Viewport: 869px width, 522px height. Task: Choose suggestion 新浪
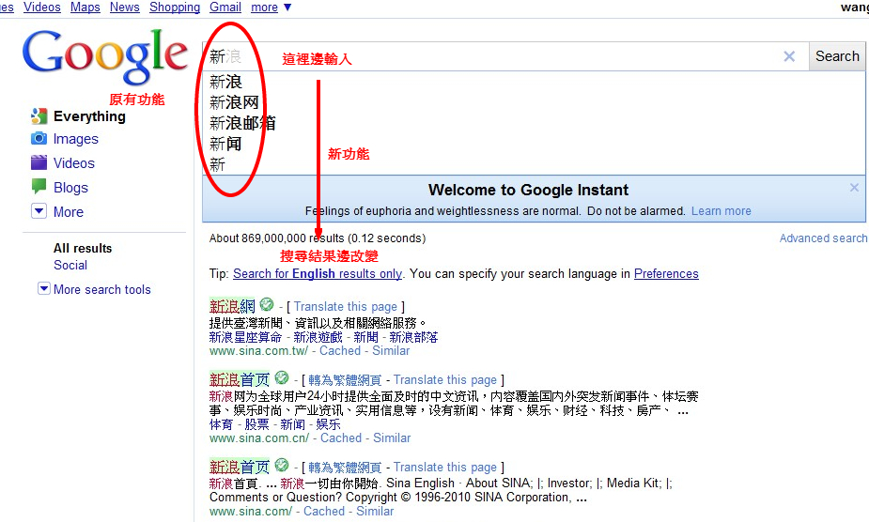(x=225, y=82)
